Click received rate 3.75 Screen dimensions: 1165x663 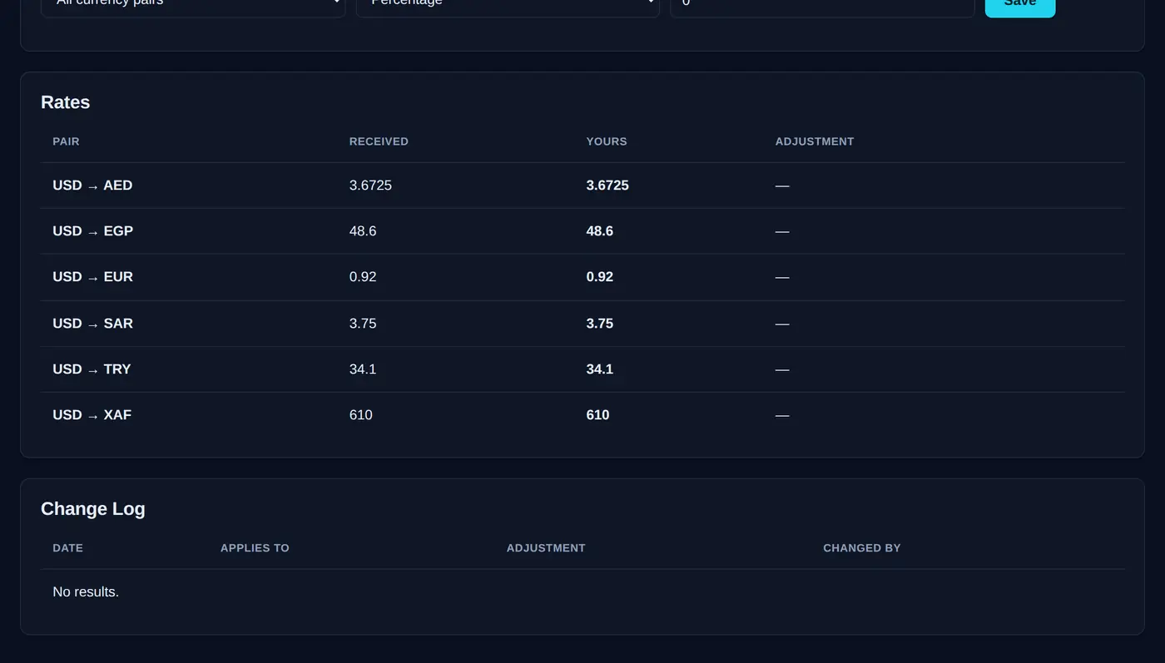(x=363, y=324)
